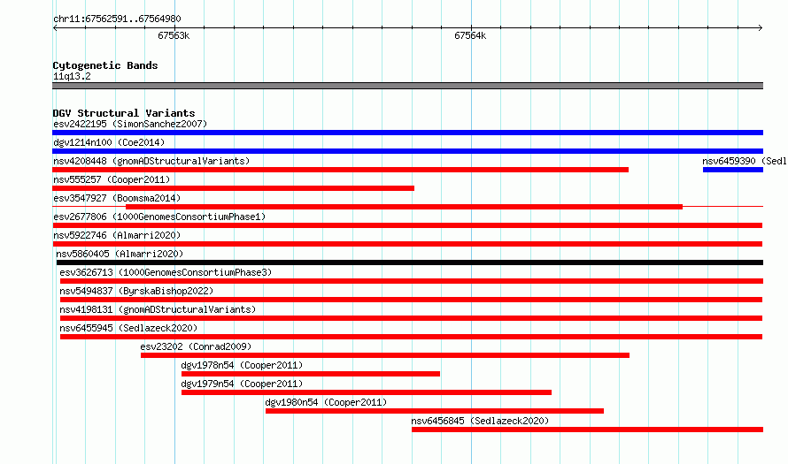Click the 67564k ruler label
This screenshot has height=464, width=788.
470,35
